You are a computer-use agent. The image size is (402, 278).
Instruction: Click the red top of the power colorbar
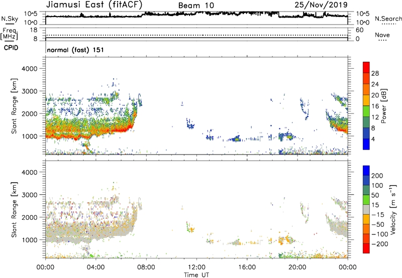point(366,67)
